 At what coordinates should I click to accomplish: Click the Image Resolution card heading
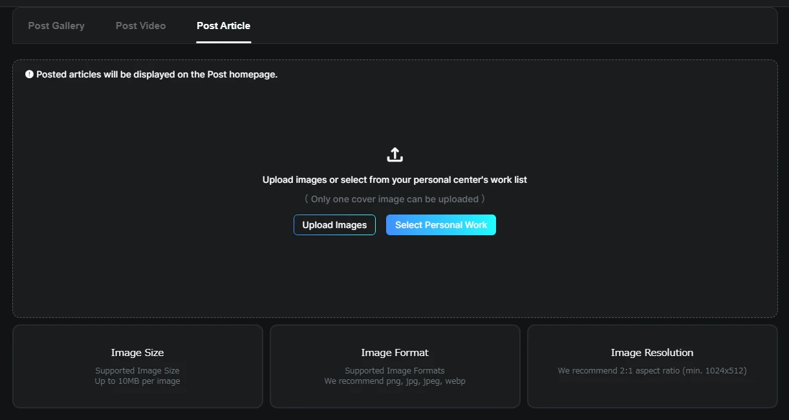tap(652, 353)
